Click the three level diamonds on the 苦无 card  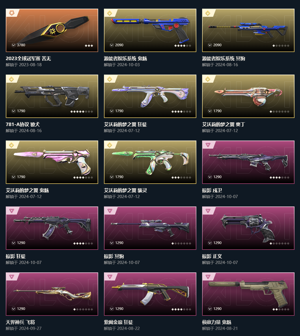pos(89,46)
